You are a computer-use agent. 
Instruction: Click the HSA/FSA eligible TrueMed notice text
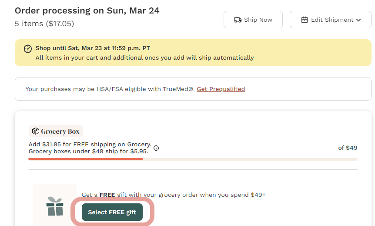point(109,89)
